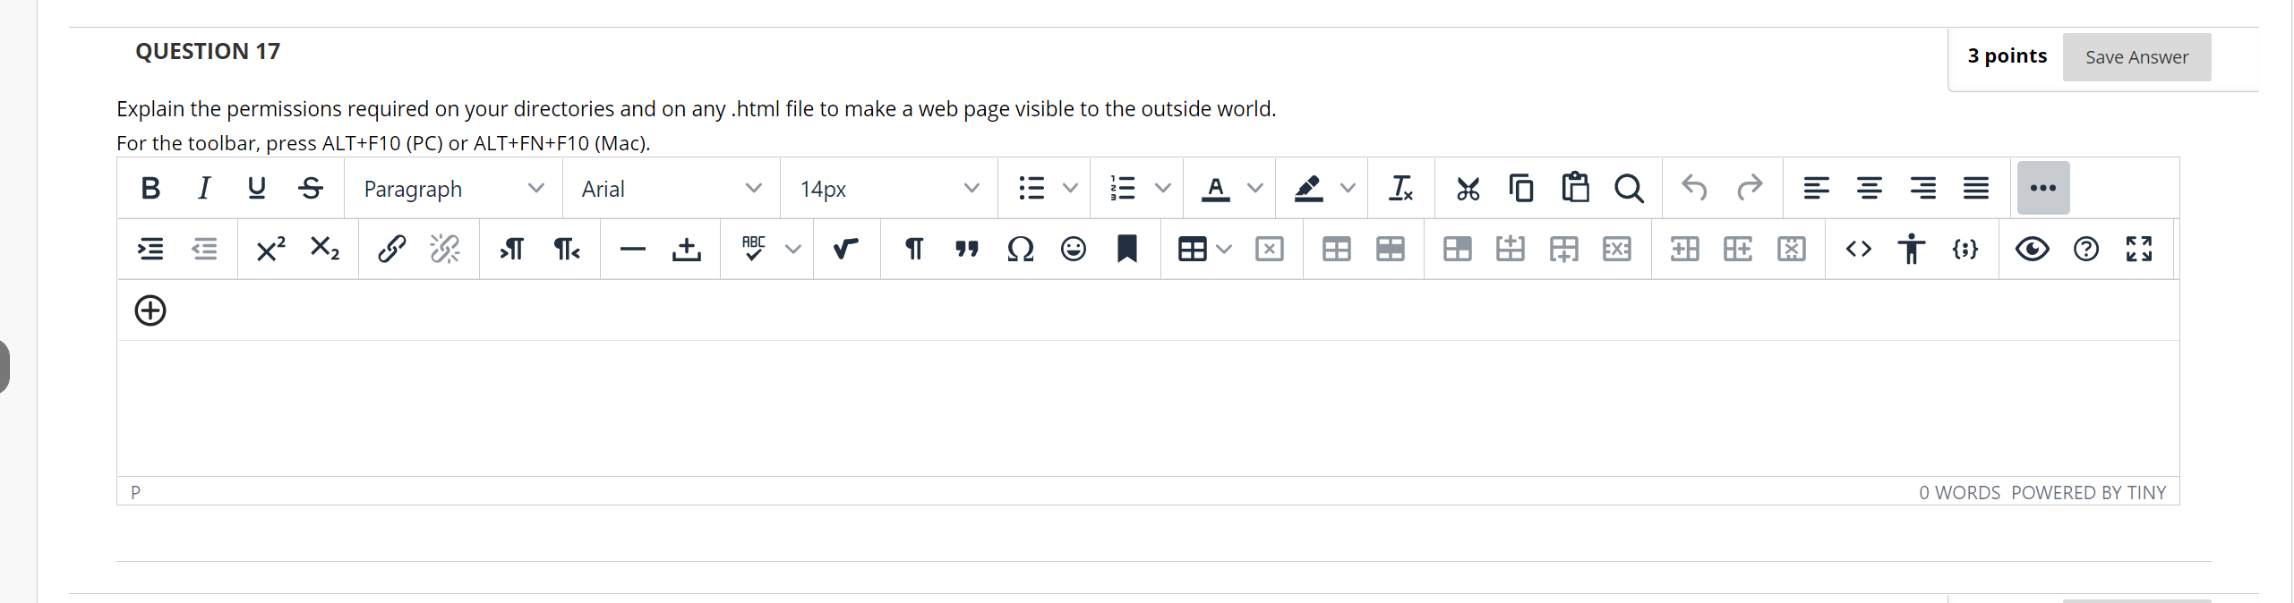The height and width of the screenshot is (603, 2294).
Task: Paste from clipboard icon
Action: tap(1575, 188)
